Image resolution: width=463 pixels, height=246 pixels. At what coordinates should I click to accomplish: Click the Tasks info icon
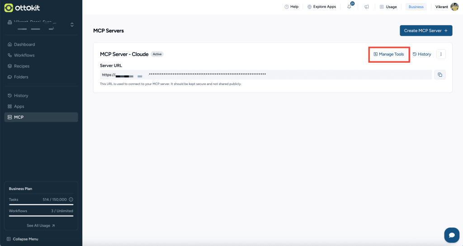[x=71, y=200]
